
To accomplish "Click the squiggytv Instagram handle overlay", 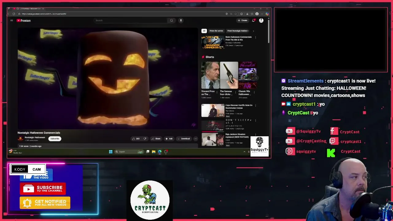I will tap(301, 151).
